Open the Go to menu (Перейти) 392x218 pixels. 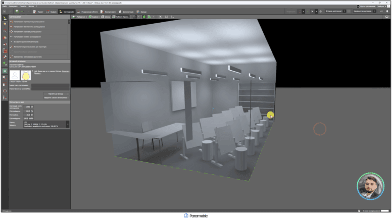(23, 6)
